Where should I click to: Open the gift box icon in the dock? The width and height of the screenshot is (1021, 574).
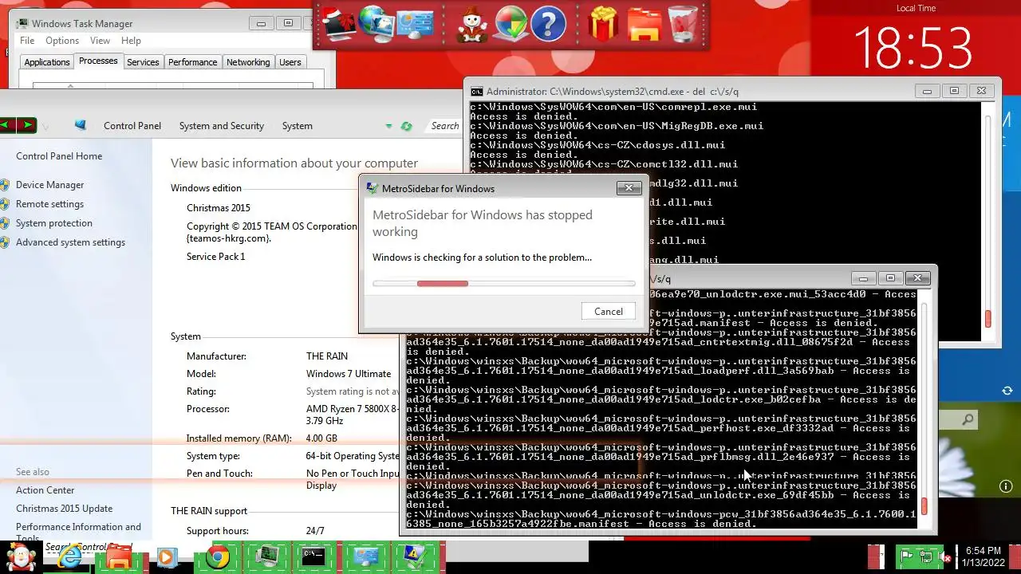tap(604, 24)
